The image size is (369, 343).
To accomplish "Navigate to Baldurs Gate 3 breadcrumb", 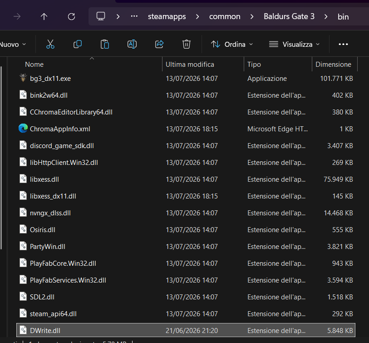I will coord(289,16).
